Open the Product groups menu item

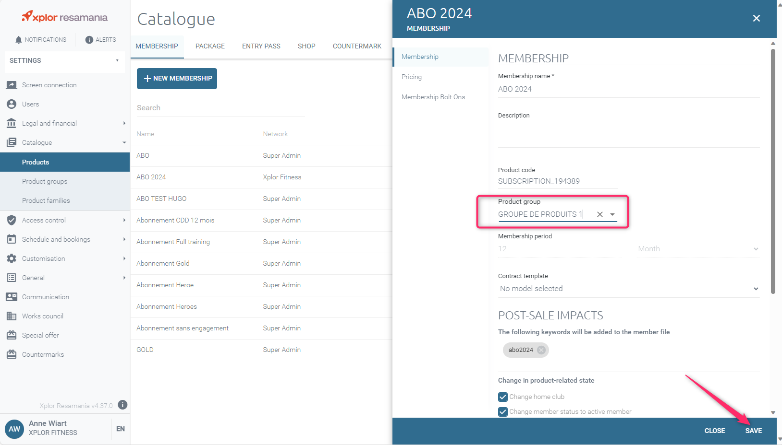point(45,181)
